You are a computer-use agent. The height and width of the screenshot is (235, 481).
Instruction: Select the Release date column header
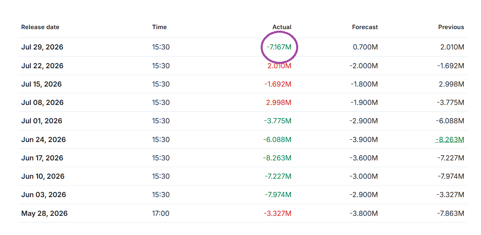click(40, 27)
